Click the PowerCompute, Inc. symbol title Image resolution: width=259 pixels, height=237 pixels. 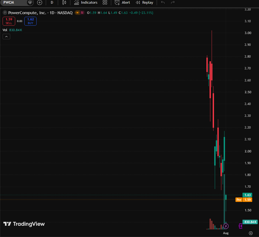tap(27, 13)
